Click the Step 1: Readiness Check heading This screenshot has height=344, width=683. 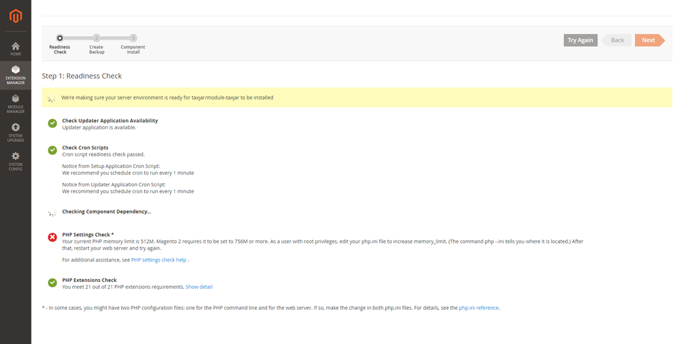[x=82, y=76]
